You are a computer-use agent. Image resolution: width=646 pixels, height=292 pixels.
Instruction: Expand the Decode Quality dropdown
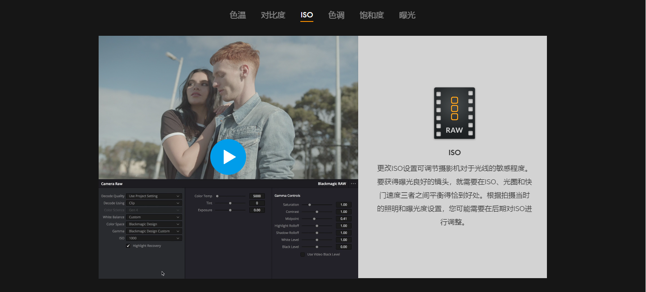pyautogui.click(x=154, y=196)
